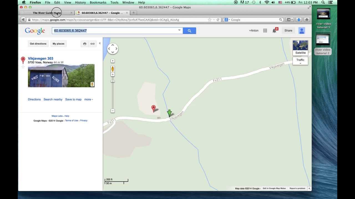
Task: Switch to Satellite view
Action: (x=300, y=48)
